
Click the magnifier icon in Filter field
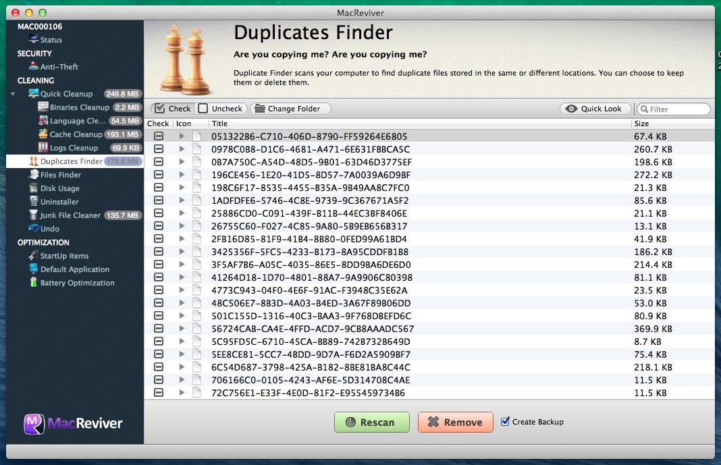[x=645, y=109]
